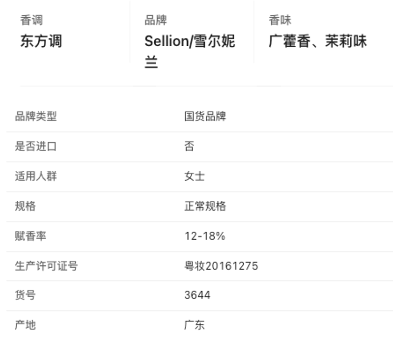Click the 品牌 header label

click(x=156, y=20)
